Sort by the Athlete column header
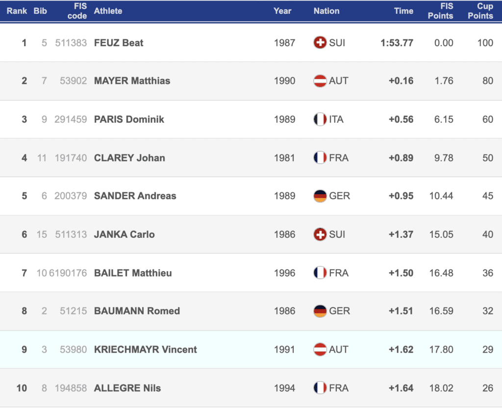The height and width of the screenshot is (408, 502). click(x=108, y=11)
